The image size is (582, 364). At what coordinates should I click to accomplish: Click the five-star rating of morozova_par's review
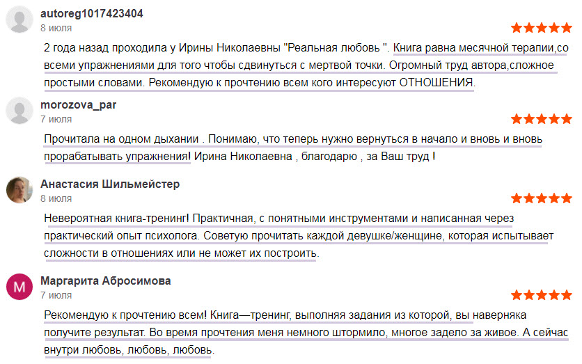(x=541, y=119)
